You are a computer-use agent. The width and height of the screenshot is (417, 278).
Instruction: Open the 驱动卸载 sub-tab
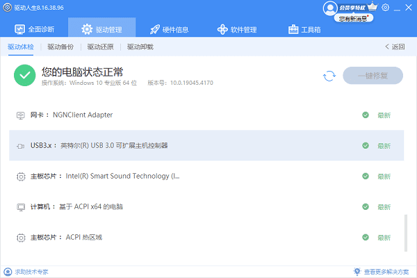click(140, 47)
